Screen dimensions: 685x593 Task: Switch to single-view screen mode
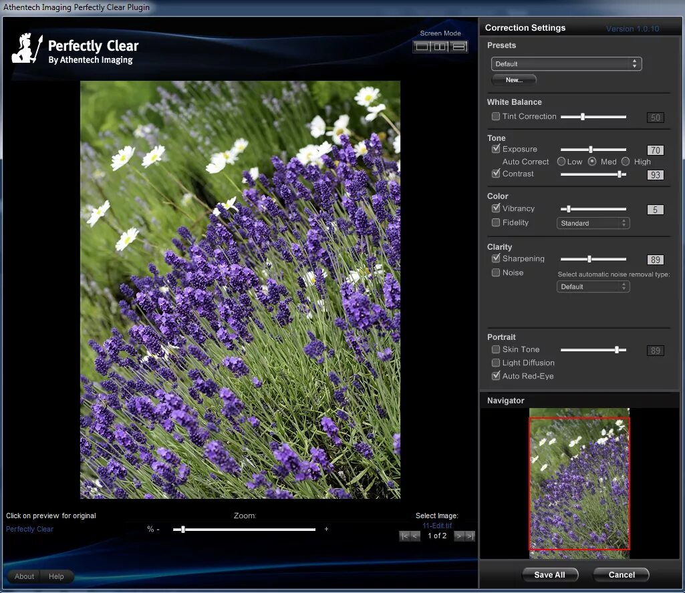click(422, 47)
